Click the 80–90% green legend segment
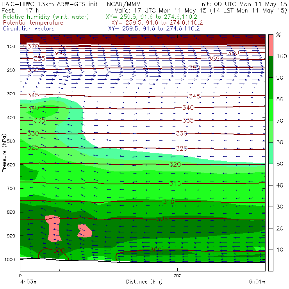The width and height of the screenshot is (289, 289). pyautogui.click(x=271, y=88)
